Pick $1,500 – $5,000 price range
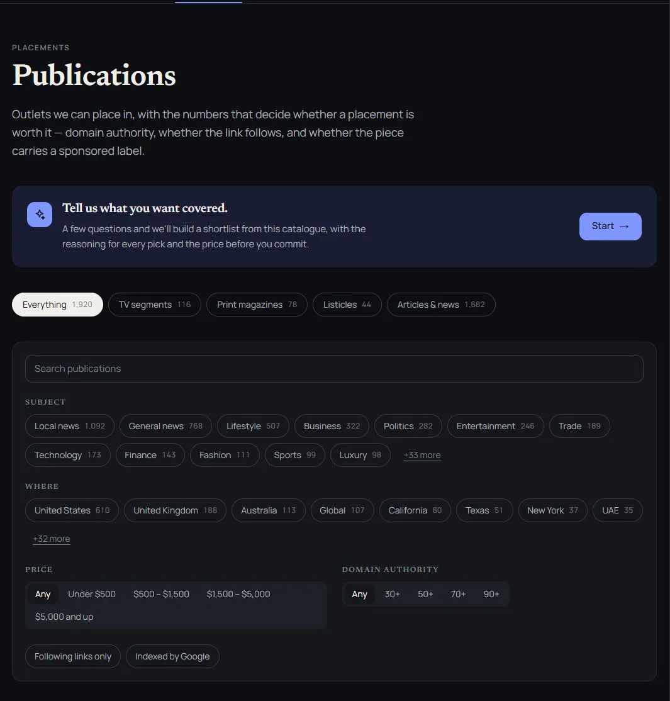 click(x=238, y=594)
